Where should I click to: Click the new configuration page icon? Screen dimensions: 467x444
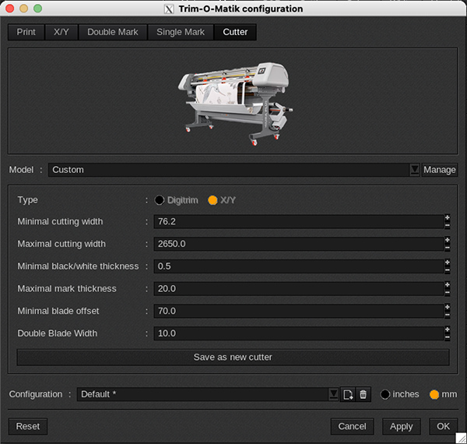tap(347, 395)
